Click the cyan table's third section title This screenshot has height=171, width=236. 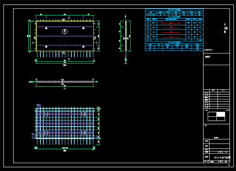(x=174, y=42)
